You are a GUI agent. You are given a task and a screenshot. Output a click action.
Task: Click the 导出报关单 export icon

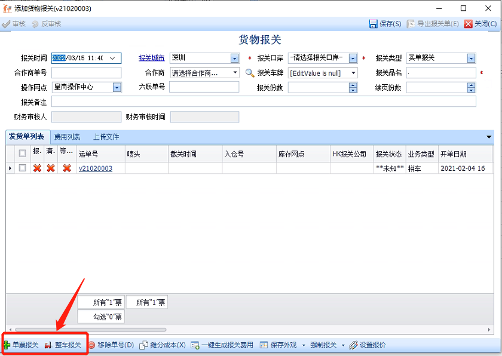(x=411, y=24)
